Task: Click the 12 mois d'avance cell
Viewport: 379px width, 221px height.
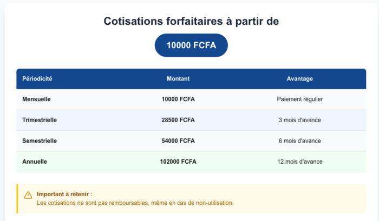Action: [x=299, y=162]
